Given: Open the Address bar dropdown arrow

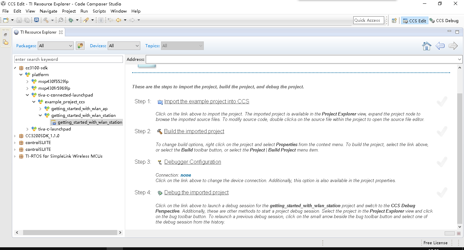Looking at the screenshot, I should 460,59.
